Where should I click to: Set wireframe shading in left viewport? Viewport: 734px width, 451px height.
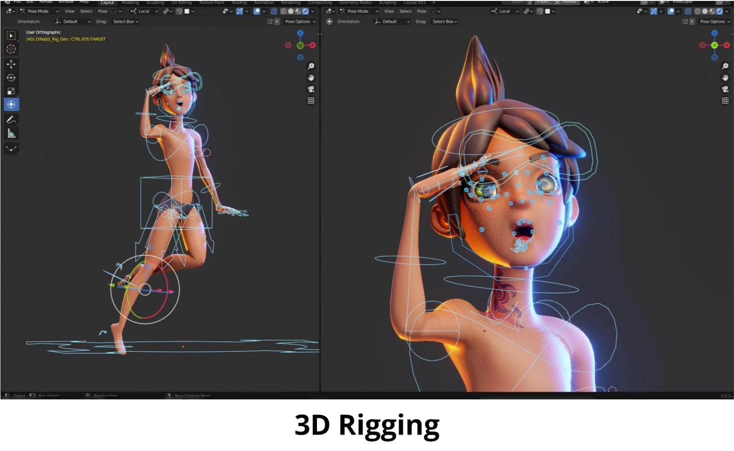pyautogui.click(x=283, y=11)
